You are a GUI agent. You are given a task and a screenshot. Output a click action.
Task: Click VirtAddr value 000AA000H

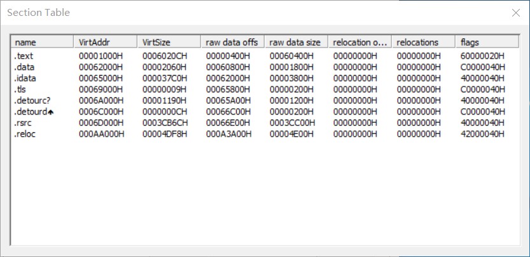(101, 134)
